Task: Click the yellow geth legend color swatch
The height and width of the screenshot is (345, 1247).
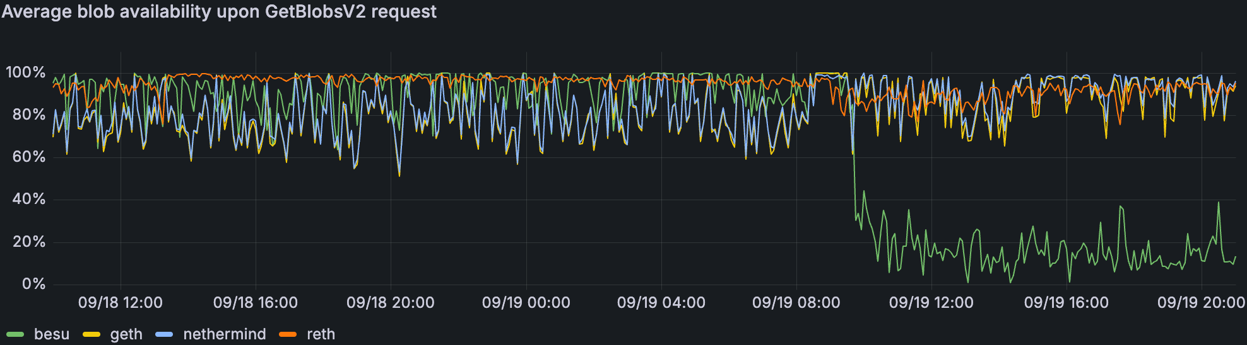Action: click(x=92, y=334)
